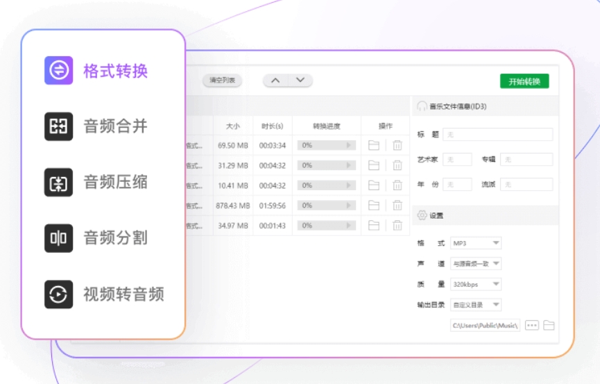Click the progress bar of 00:03:34 file
Image resolution: width=600 pixels, height=384 pixels.
pos(326,146)
